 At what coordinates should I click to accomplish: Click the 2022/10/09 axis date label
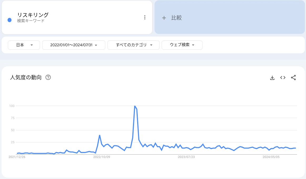(102, 157)
